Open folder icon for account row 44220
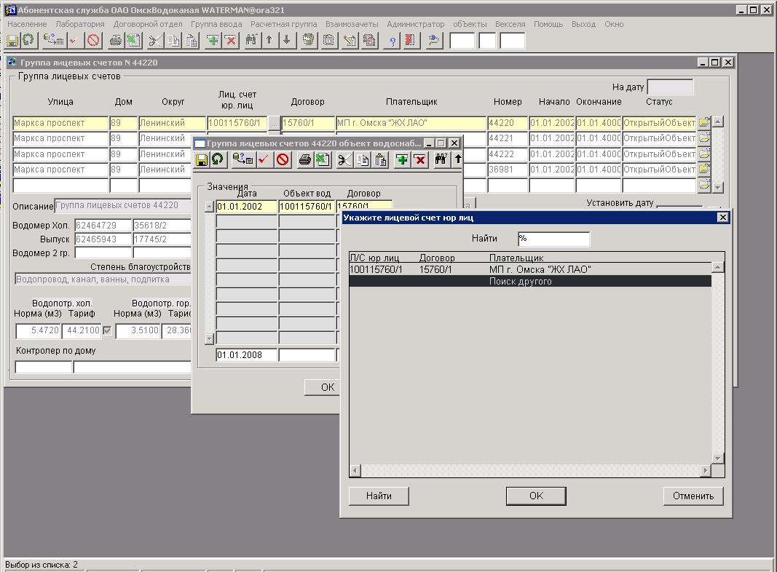 tap(704, 123)
